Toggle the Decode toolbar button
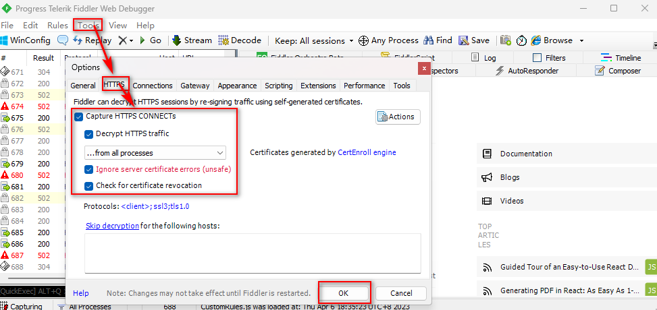The image size is (657, 310). (240, 40)
